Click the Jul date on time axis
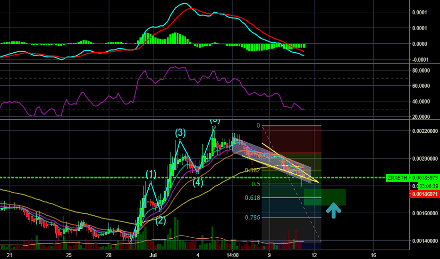The image size is (440, 259). (x=152, y=255)
